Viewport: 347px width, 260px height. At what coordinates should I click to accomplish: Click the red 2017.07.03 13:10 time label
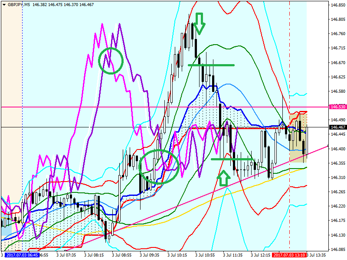[x=289, y=255]
